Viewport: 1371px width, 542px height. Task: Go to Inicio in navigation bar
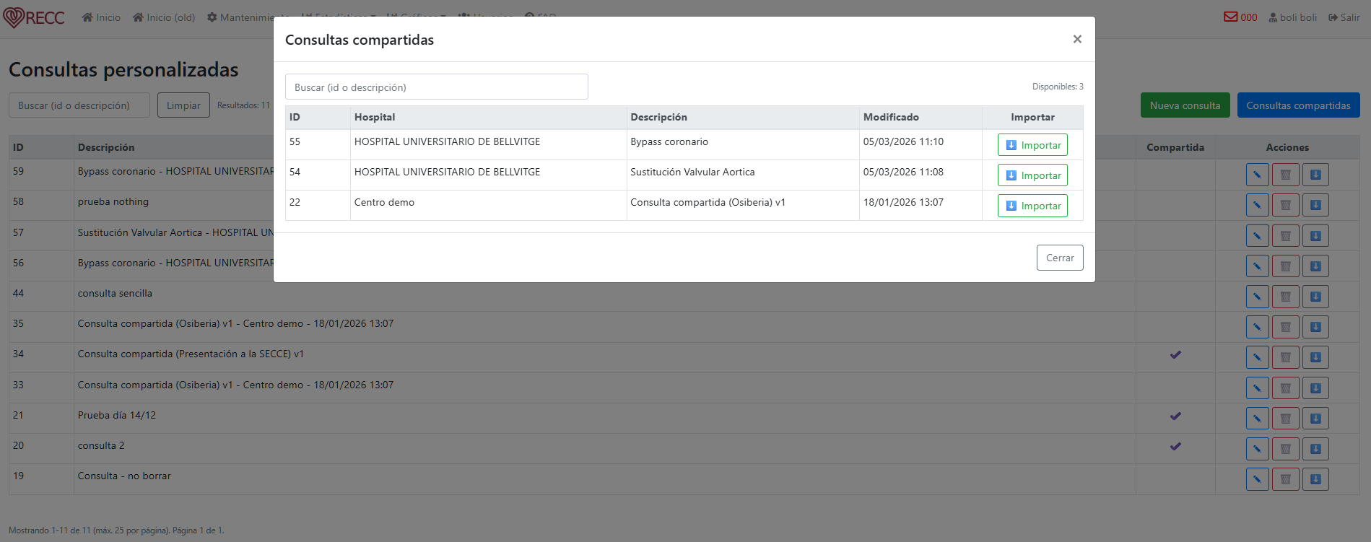[101, 17]
